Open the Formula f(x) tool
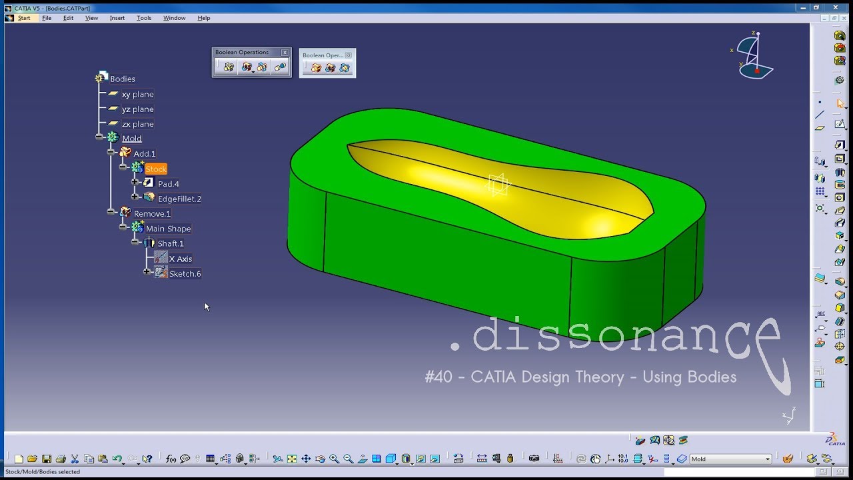 (x=171, y=459)
